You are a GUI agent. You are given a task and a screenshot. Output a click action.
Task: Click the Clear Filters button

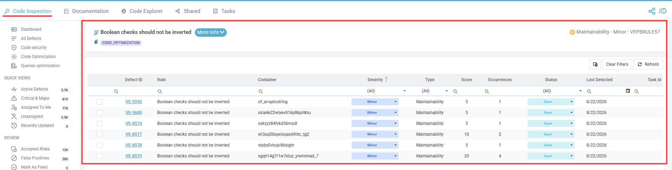click(x=617, y=64)
